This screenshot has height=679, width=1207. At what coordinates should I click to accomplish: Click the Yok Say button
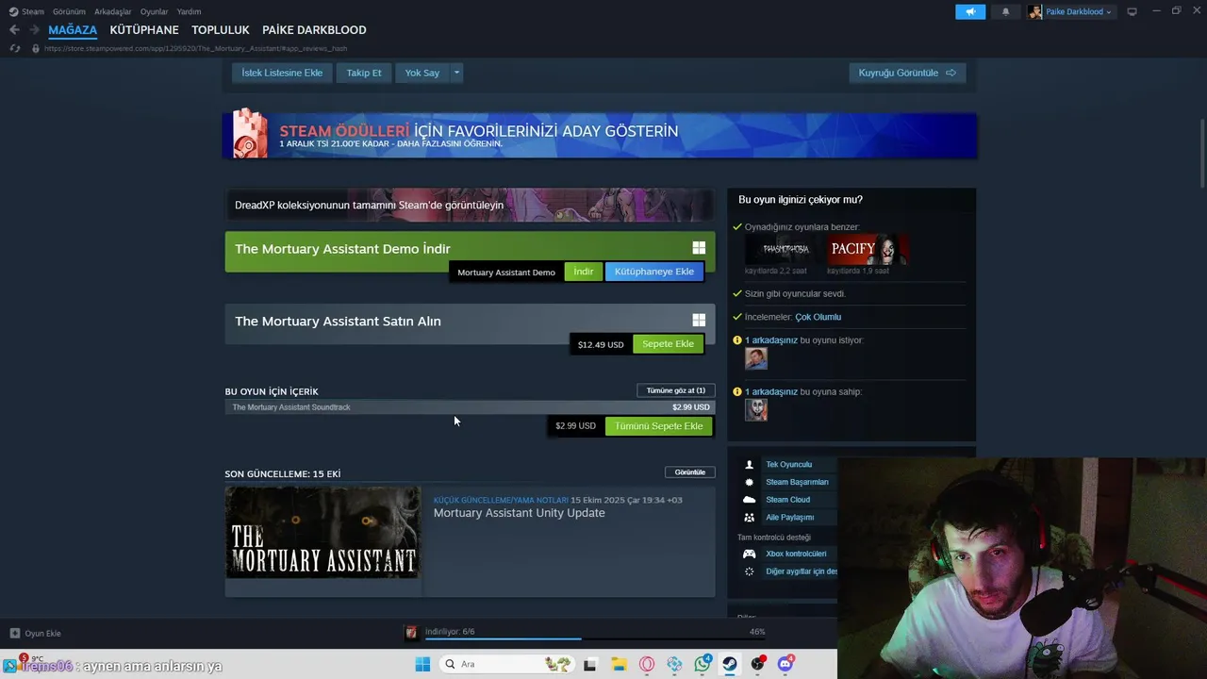(422, 73)
